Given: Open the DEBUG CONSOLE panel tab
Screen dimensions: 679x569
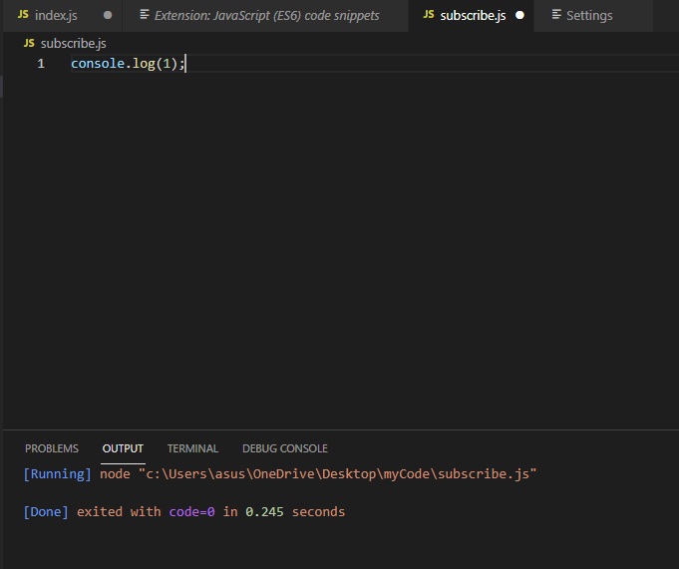Looking at the screenshot, I should pos(285,448).
